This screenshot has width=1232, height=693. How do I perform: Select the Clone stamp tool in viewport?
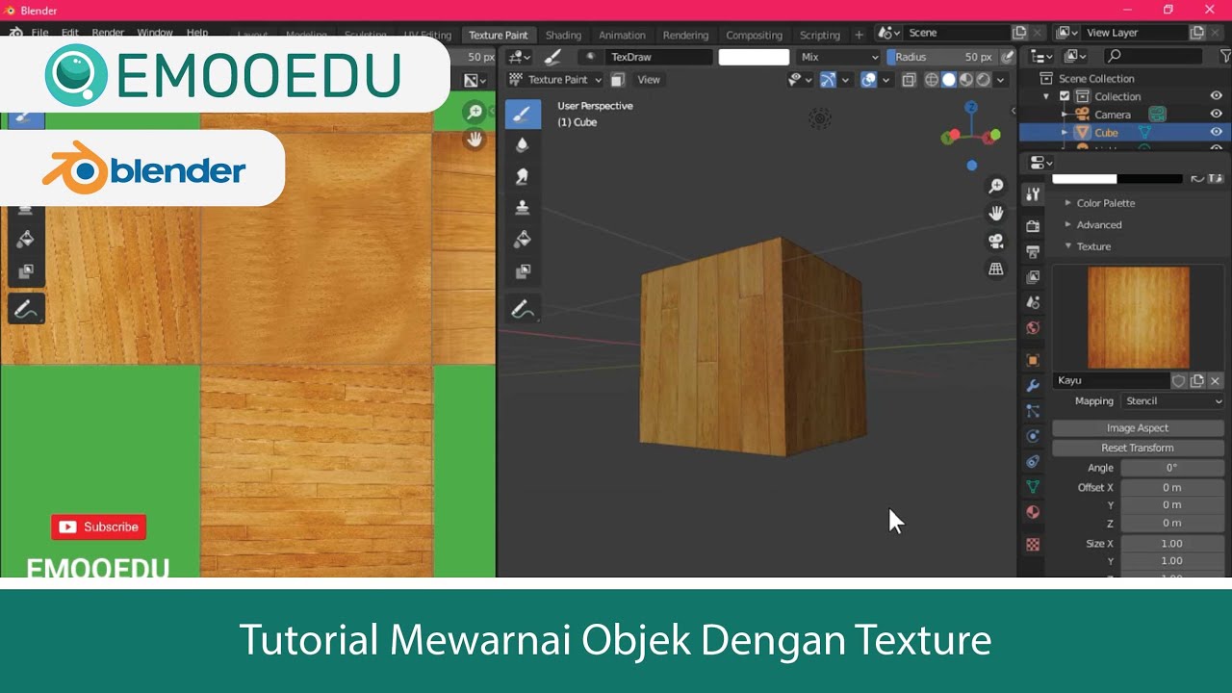(x=523, y=207)
